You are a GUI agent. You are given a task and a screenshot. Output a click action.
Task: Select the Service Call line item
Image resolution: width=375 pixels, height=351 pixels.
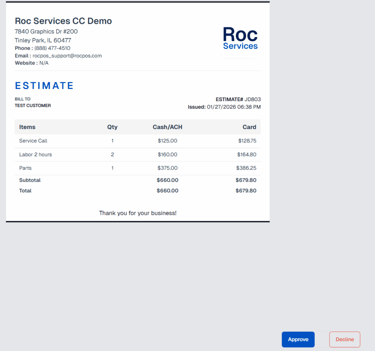tap(33, 141)
